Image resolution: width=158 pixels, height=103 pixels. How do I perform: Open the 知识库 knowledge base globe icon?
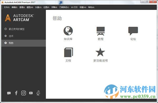[x=68, y=31]
